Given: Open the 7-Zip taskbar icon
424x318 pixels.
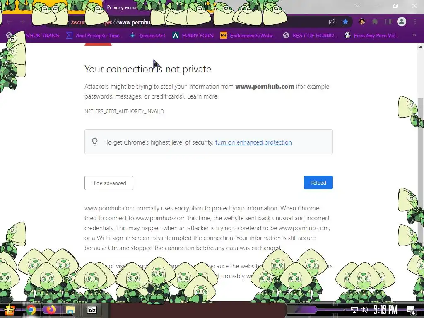Looking at the screenshot, I should pos(92,310).
